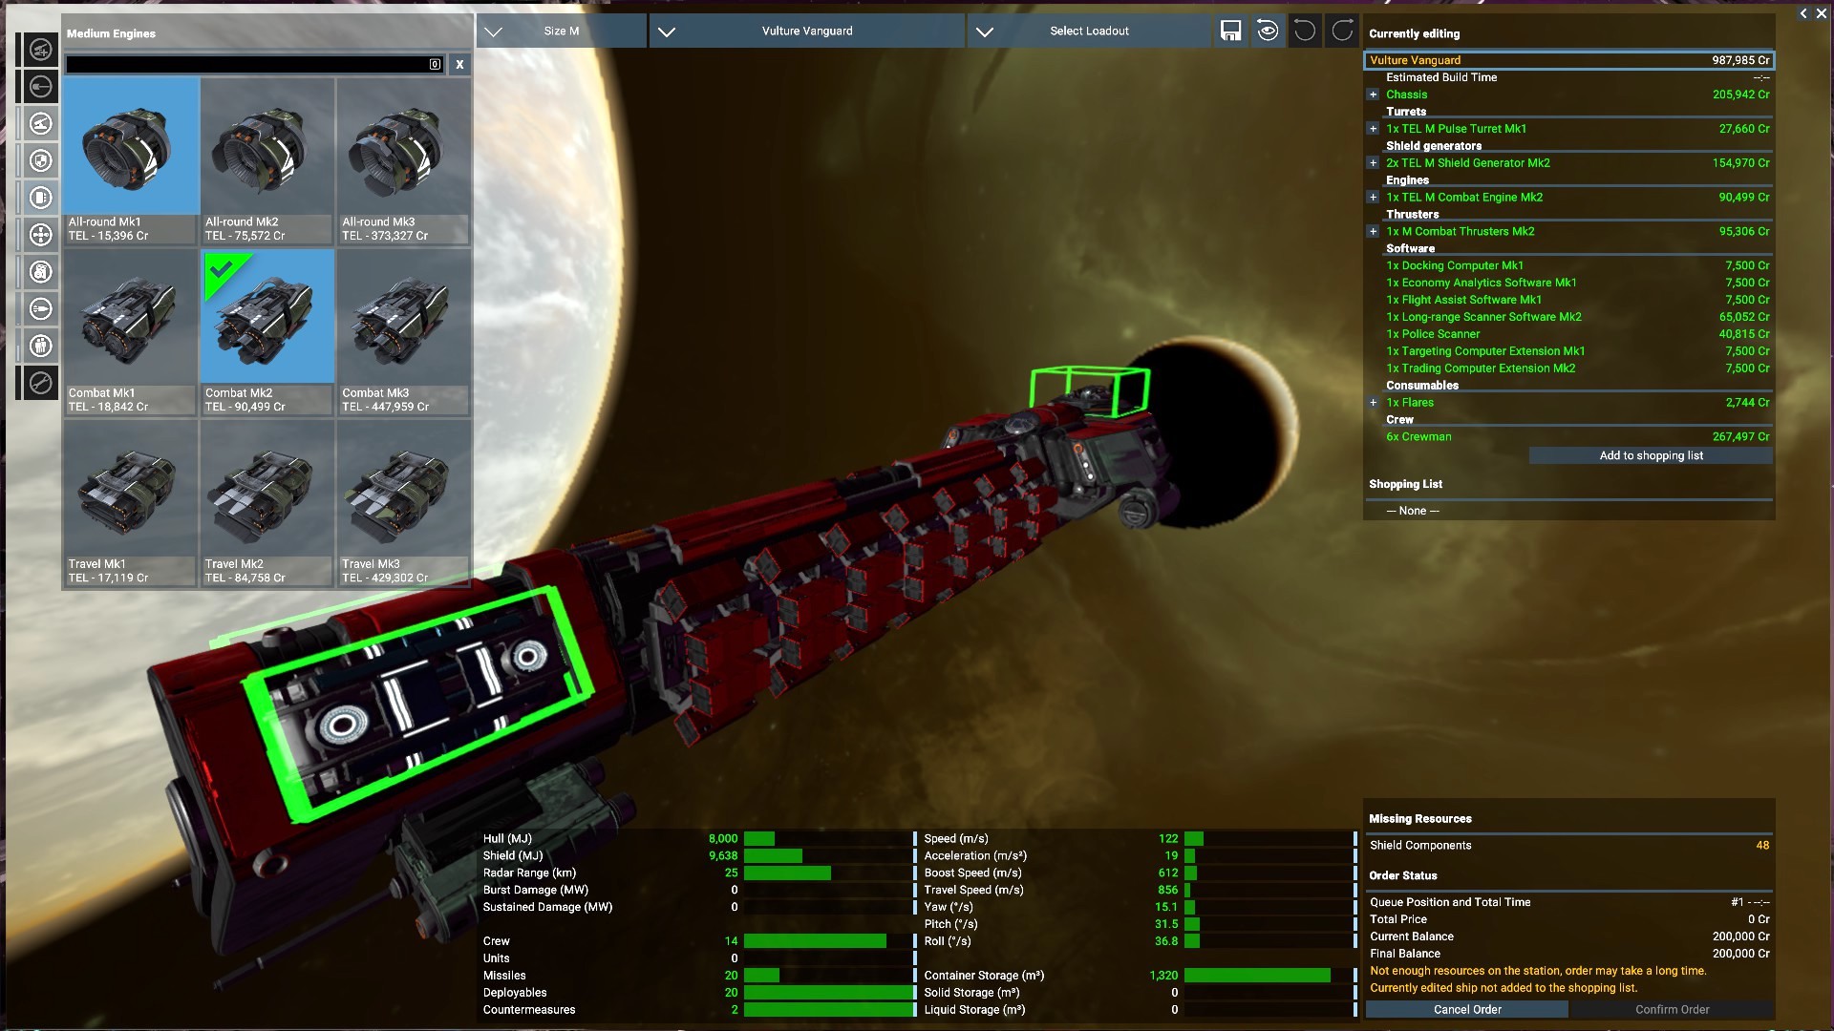Image resolution: width=1834 pixels, height=1031 pixels.
Task: Click the redo loadout changes icon
Action: click(1343, 31)
